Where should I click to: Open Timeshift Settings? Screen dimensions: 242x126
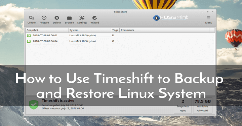82,20
